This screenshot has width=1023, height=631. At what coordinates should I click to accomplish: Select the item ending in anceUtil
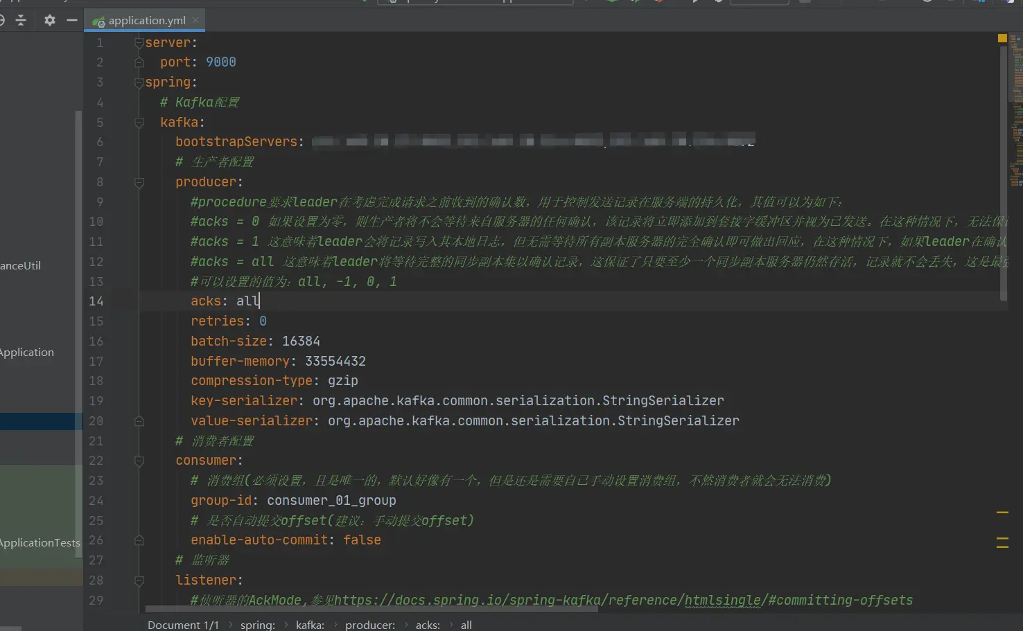[21, 266]
